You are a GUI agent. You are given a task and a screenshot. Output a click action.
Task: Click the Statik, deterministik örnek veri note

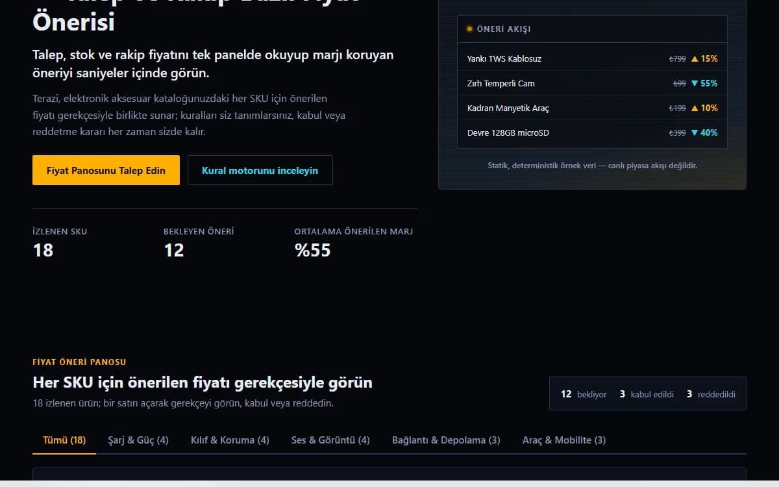(592, 166)
